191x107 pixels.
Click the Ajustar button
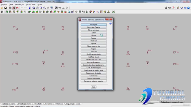(93, 43)
